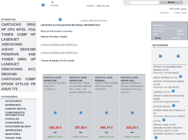Click image icon next to HP G62-B67ES
The height and width of the screenshot is (140, 188).
(173, 91)
